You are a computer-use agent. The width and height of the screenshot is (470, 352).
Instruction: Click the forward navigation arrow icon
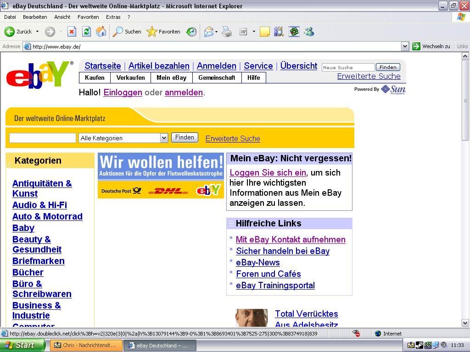tap(50, 32)
